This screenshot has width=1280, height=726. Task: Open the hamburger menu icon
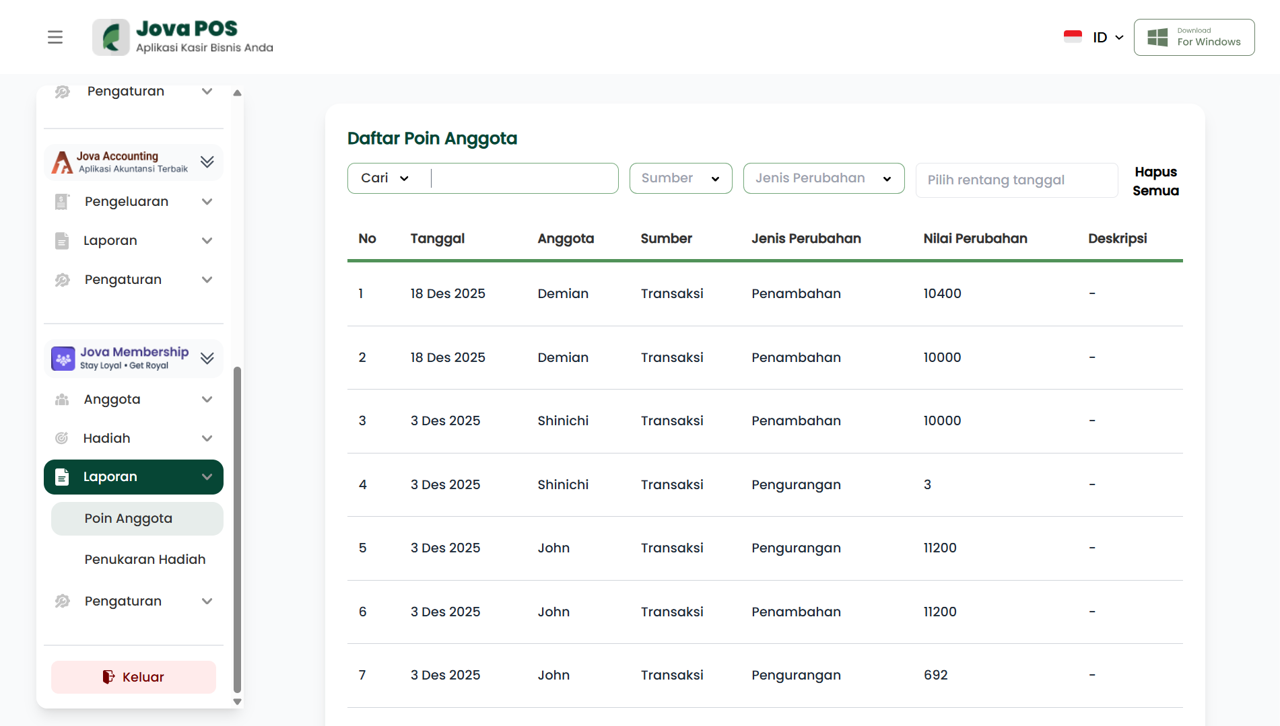[55, 37]
